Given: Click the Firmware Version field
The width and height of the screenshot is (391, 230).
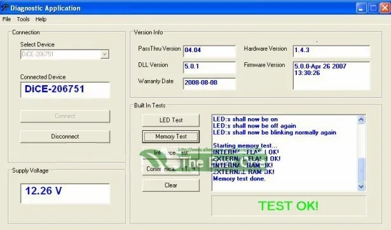Looking at the screenshot, I should [x=332, y=76].
